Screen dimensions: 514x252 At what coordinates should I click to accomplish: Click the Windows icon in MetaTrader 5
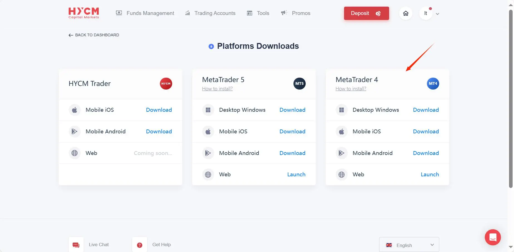click(x=208, y=110)
